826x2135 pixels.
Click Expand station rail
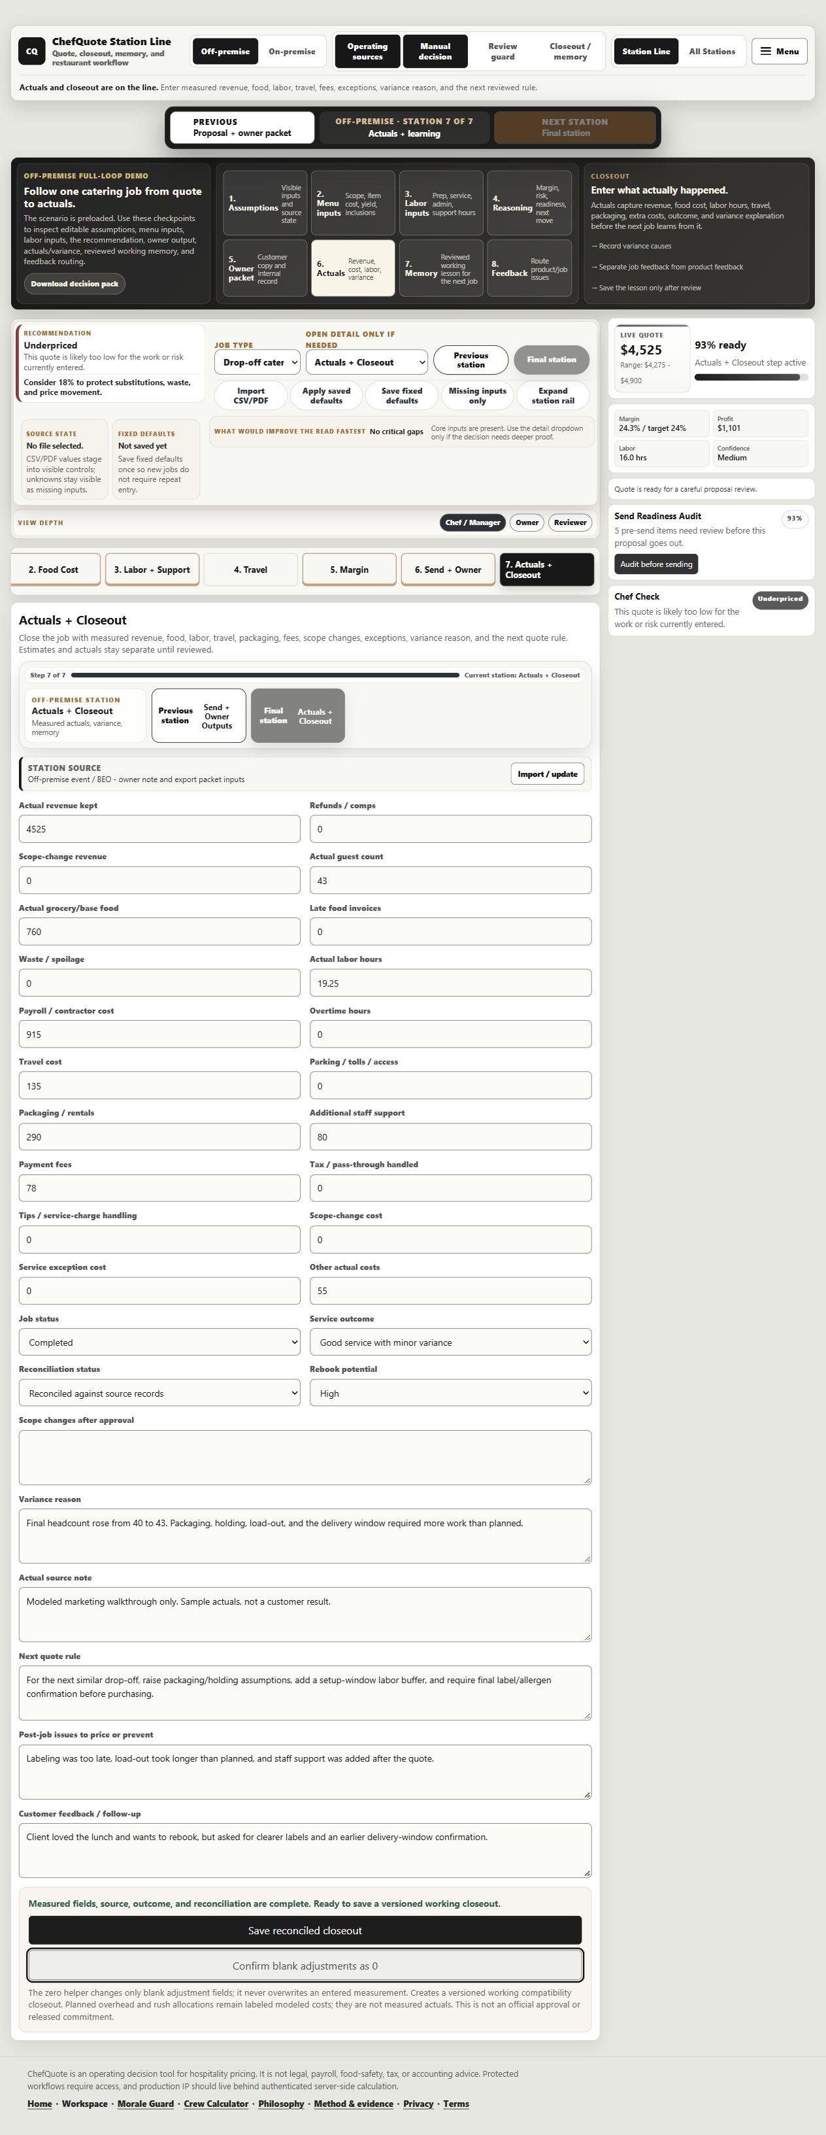click(x=553, y=396)
